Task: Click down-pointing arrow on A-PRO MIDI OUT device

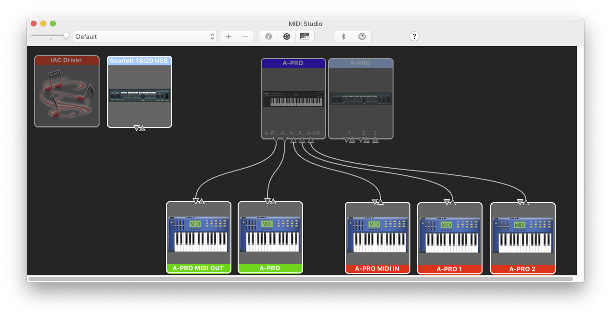Action: tap(196, 201)
